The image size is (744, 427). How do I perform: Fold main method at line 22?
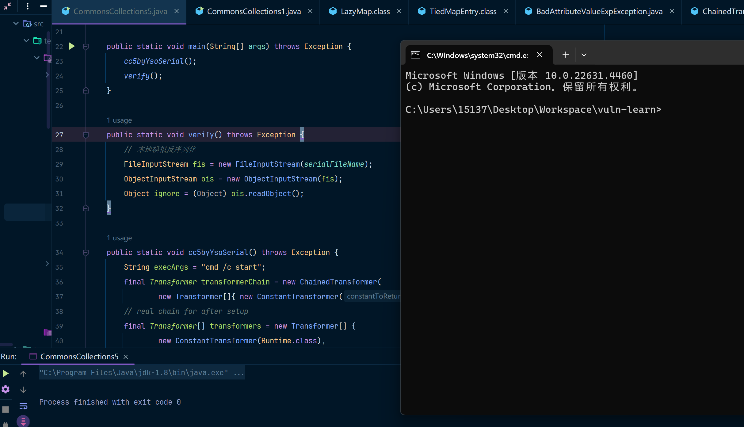[86, 46]
